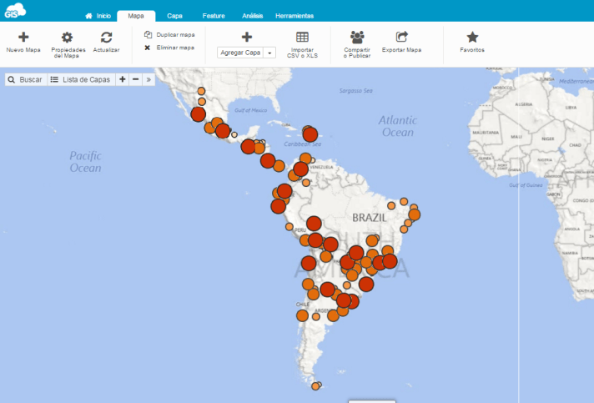Click the Sargasso Sea label
The height and width of the screenshot is (403, 594).
pos(355,90)
